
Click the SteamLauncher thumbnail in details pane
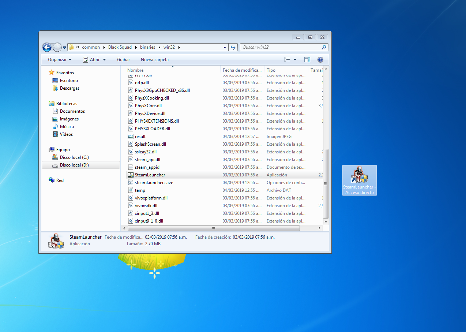[56, 240]
